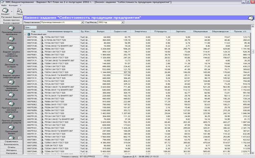Open Прогноз доходов и расходов предприятия icon
The height and width of the screenshot is (158, 255).
point(11,107)
